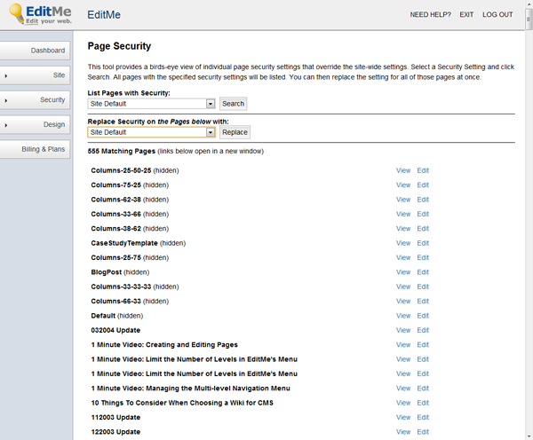This screenshot has width=533, height=440.
Task: Expand the Security menu arrow
Action: click(6, 100)
